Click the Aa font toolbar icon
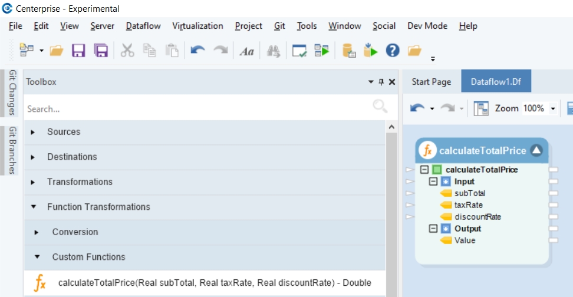 [246, 51]
